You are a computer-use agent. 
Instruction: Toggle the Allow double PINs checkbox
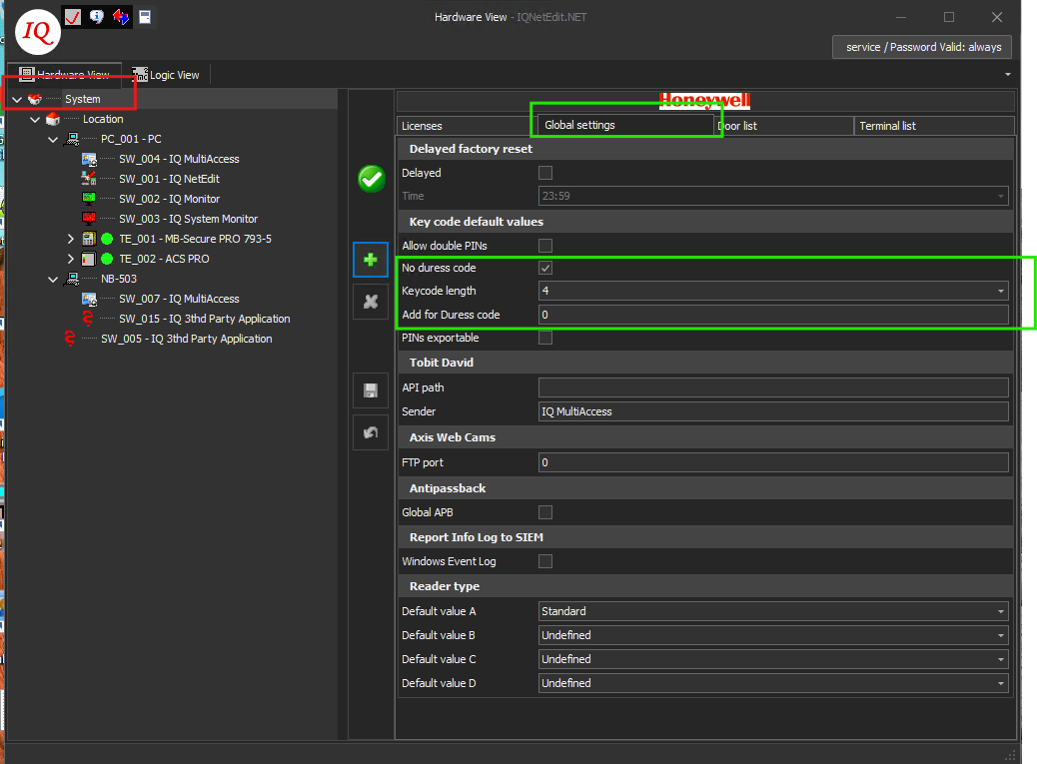point(544,246)
